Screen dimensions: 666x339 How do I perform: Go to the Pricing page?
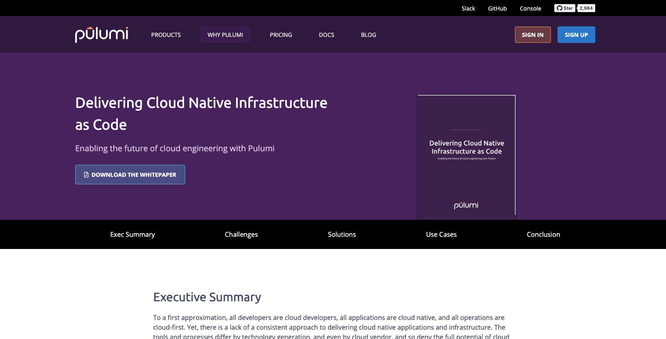281,35
